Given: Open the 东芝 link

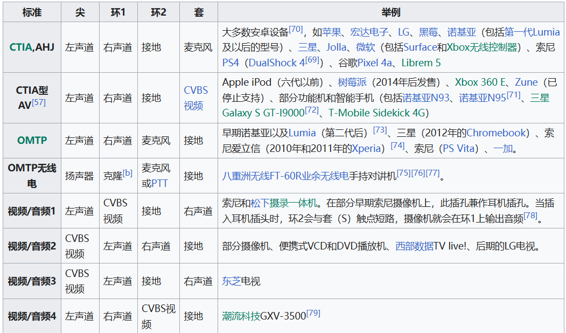Looking at the screenshot, I should [232, 281].
